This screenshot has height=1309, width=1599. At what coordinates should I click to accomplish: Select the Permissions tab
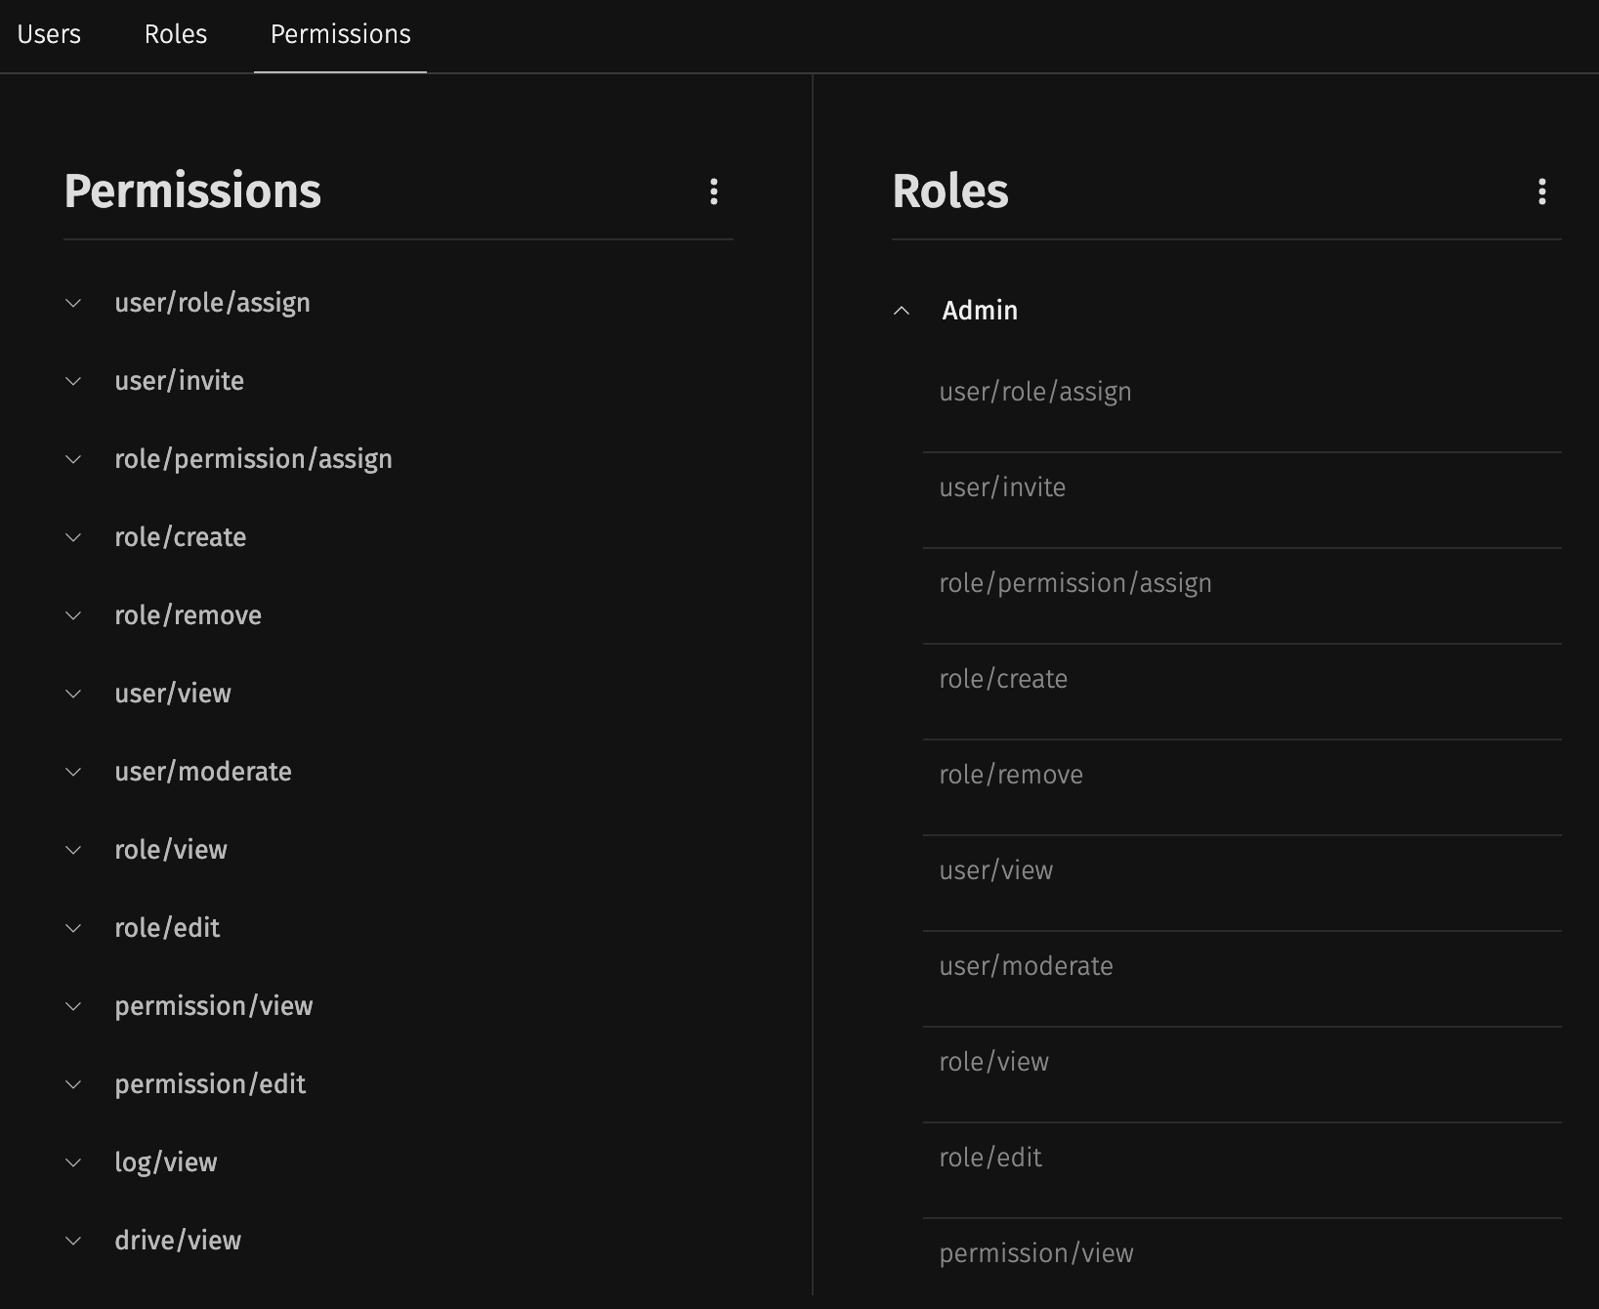pyautogui.click(x=340, y=35)
